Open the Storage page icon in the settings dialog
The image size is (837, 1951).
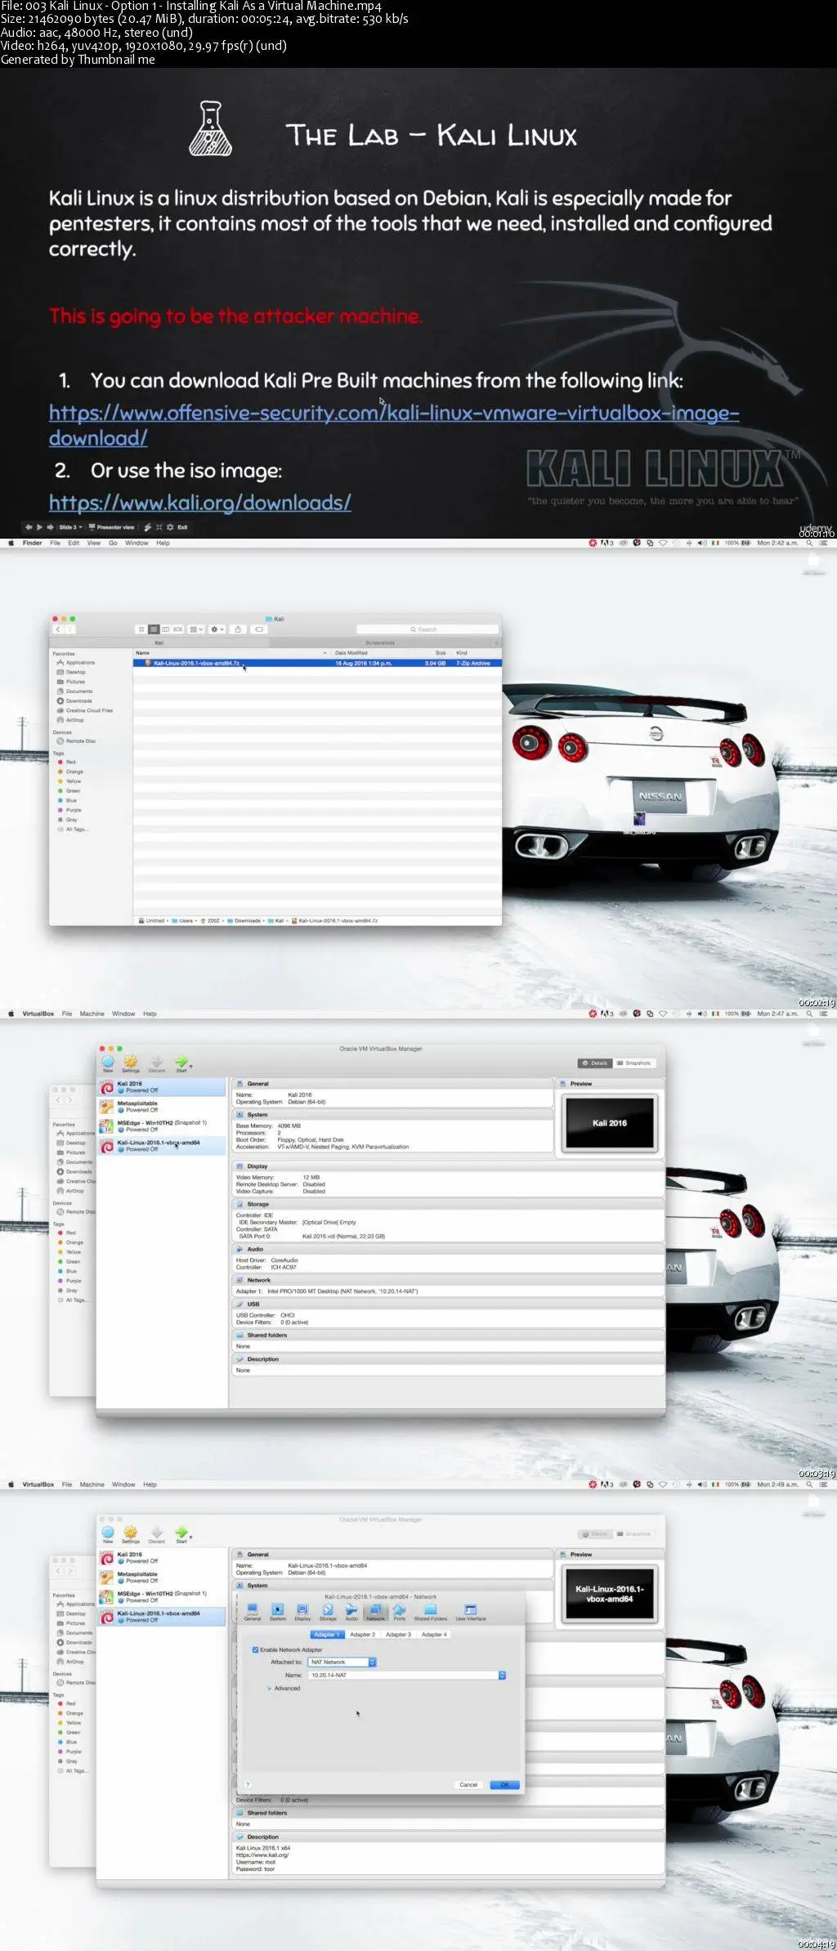(x=328, y=1612)
